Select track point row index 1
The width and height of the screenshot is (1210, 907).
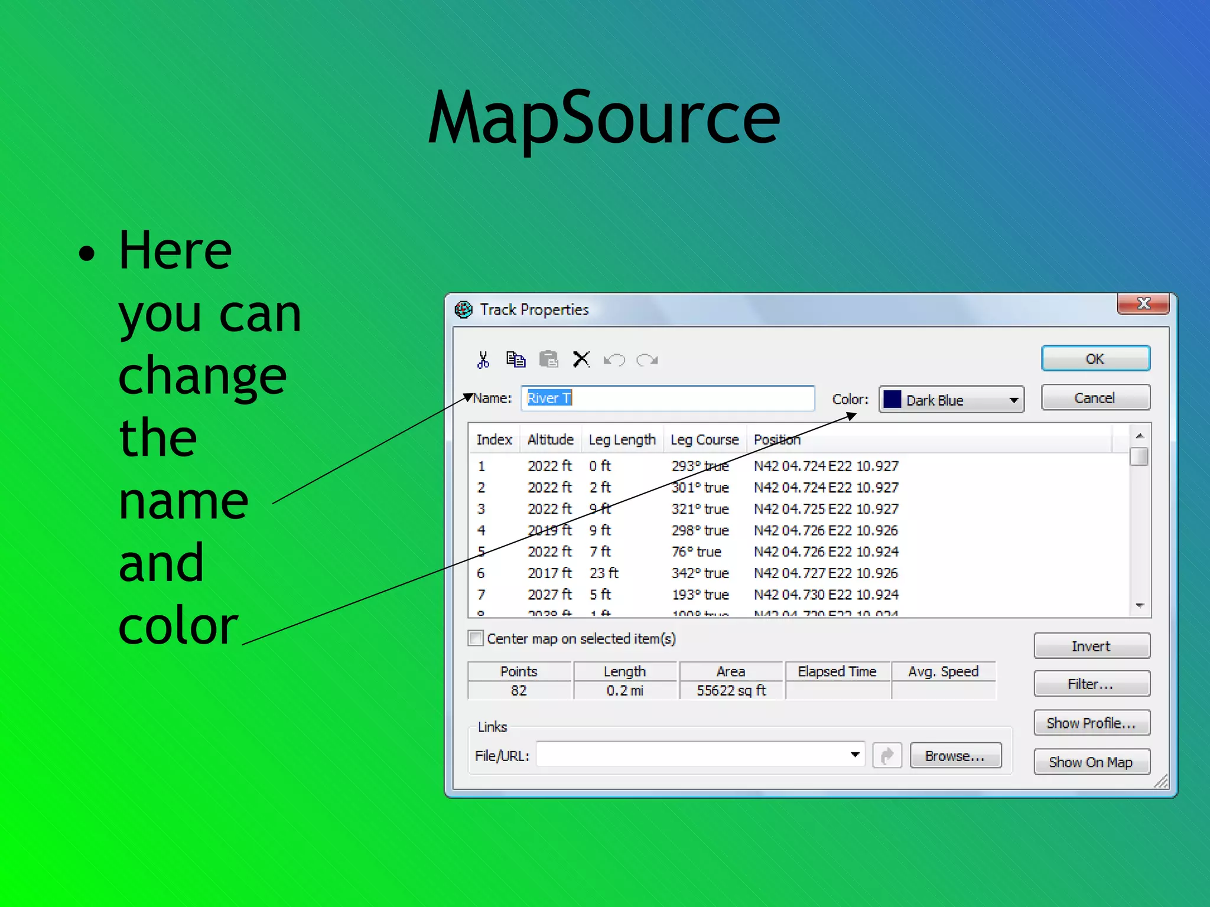click(x=799, y=466)
